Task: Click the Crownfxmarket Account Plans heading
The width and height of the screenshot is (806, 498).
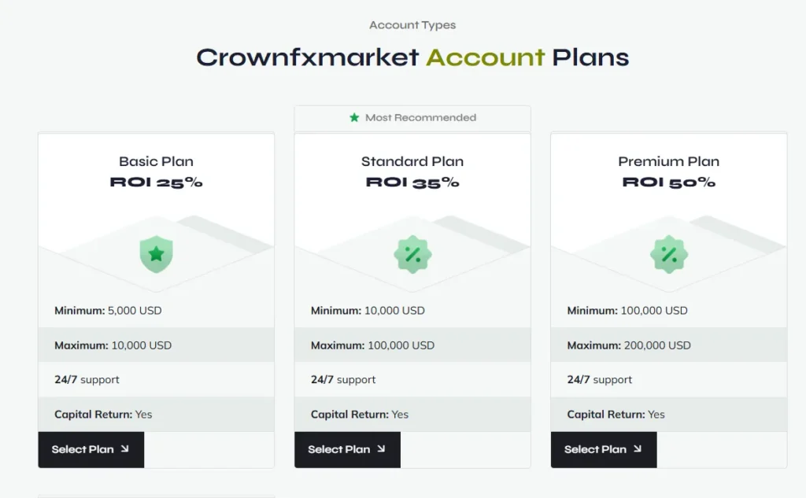Action: (x=412, y=57)
